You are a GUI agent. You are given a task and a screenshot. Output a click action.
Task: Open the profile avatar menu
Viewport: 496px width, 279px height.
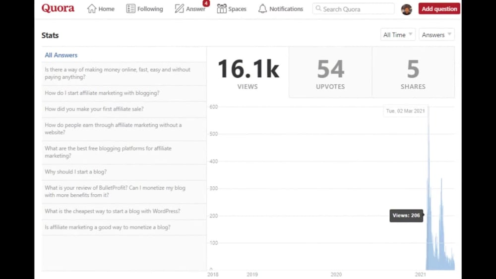(x=407, y=9)
